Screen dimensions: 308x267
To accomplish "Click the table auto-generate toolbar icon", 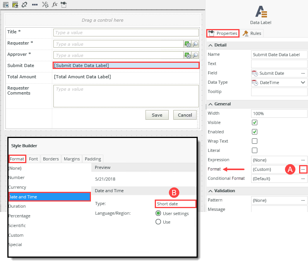I will (6, 5).
